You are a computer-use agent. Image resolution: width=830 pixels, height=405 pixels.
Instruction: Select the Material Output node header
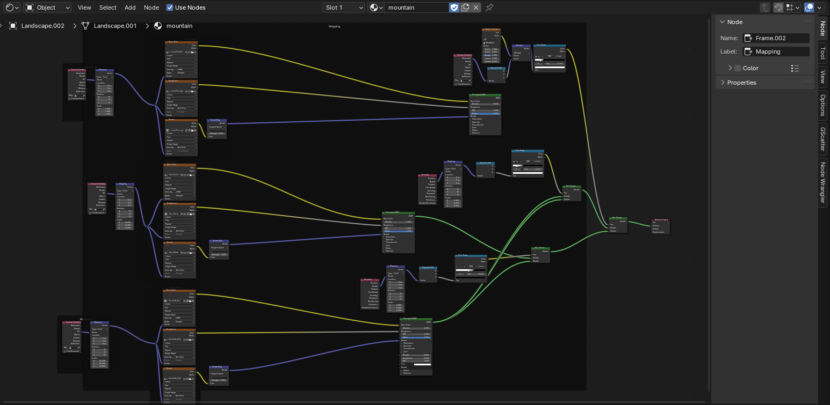click(x=660, y=220)
